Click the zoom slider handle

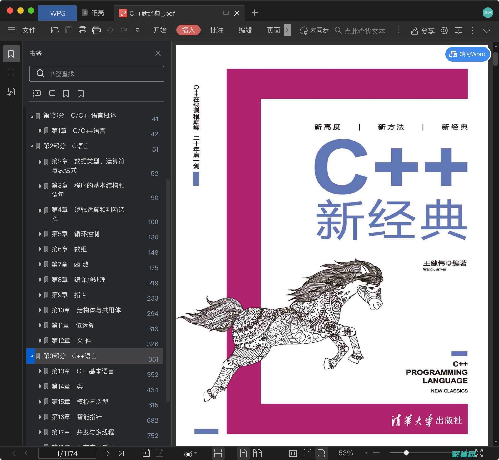pos(406,453)
